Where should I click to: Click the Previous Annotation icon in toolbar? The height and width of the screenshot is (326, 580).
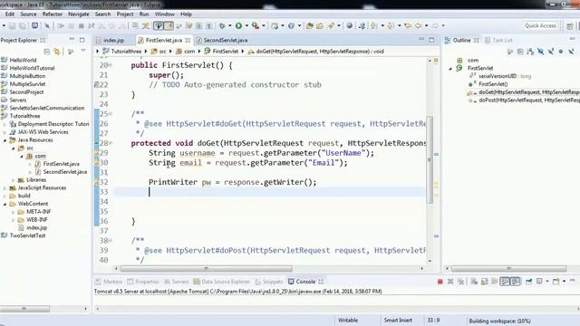coord(391,25)
